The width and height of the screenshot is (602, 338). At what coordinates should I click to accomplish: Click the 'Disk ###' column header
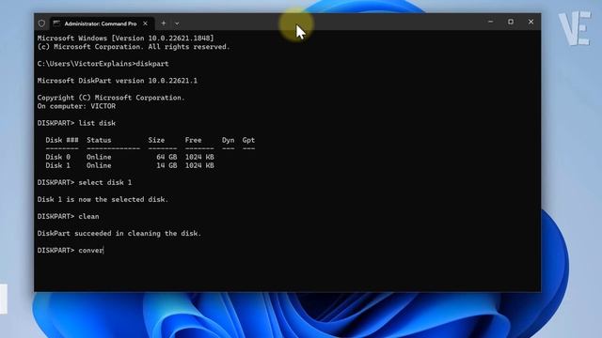click(x=62, y=140)
